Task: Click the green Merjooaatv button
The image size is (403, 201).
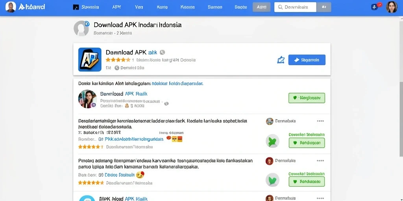Action: click(307, 98)
